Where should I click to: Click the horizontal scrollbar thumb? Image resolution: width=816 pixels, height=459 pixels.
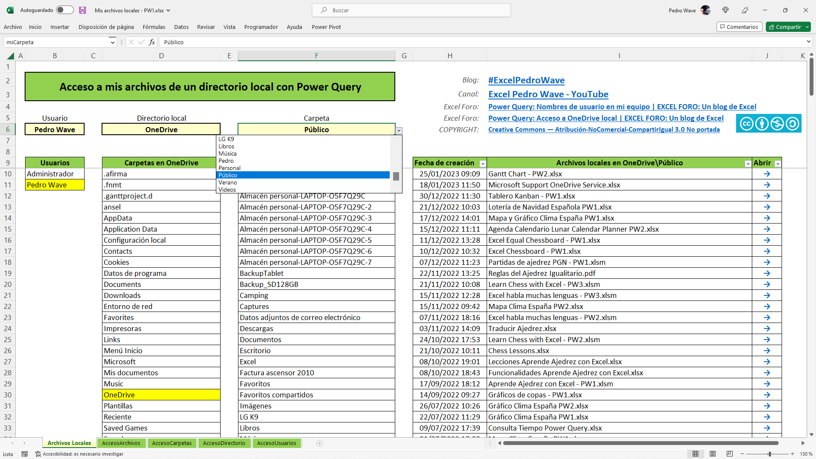click(x=640, y=443)
